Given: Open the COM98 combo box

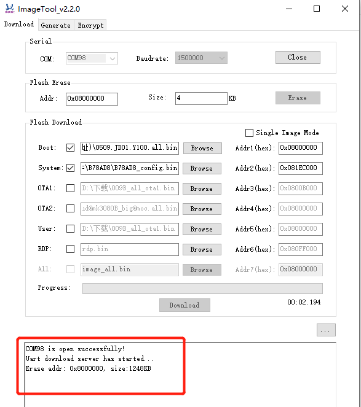Looking at the screenshot, I should [92, 58].
